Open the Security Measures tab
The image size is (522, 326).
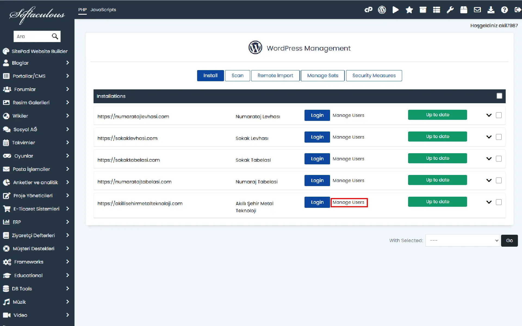[374, 76]
